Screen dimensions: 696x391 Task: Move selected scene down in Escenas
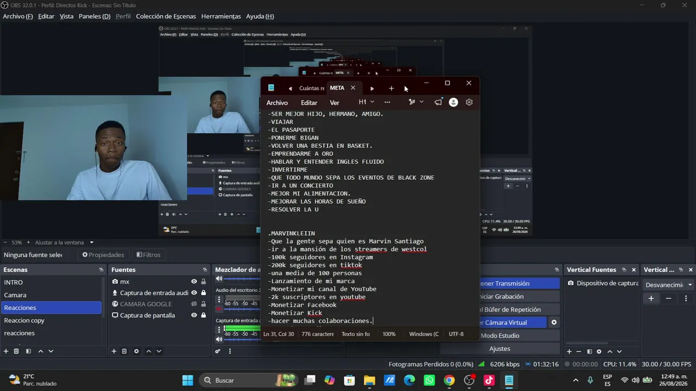[x=51, y=351]
